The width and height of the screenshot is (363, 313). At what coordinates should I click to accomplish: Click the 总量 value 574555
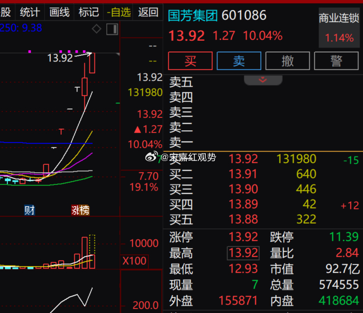click(x=339, y=285)
